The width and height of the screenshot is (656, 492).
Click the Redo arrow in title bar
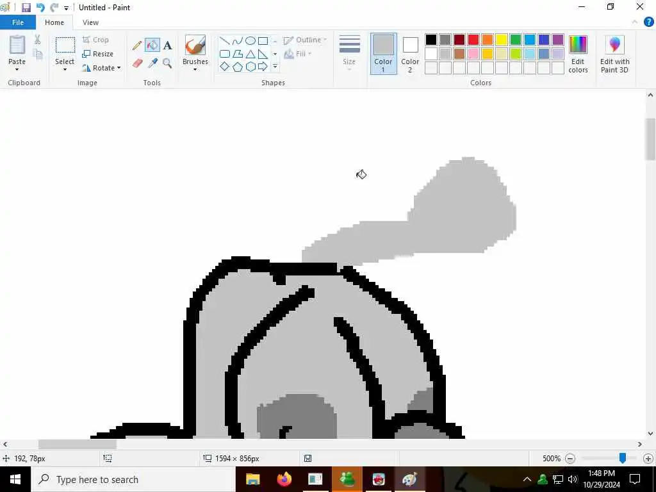tap(54, 8)
